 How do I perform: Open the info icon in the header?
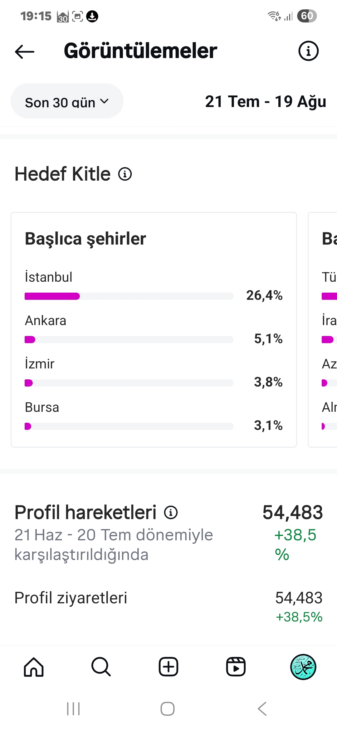pyautogui.click(x=308, y=51)
